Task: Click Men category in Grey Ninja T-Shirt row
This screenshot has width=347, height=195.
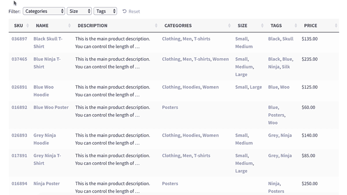Action: click(x=187, y=156)
